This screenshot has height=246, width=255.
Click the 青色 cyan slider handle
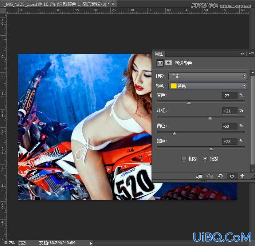pyautogui.click(x=189, y=103)
